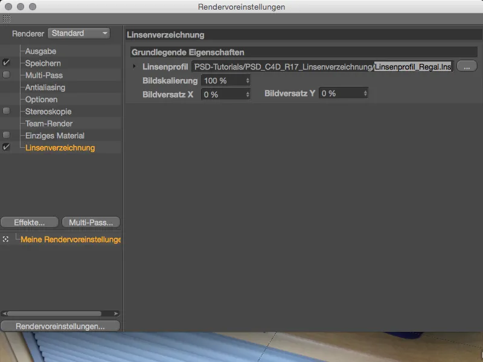The image size is (483, 362).
Task: Click the Rendervoreinstellungen window title
Action: pos(241,7)
